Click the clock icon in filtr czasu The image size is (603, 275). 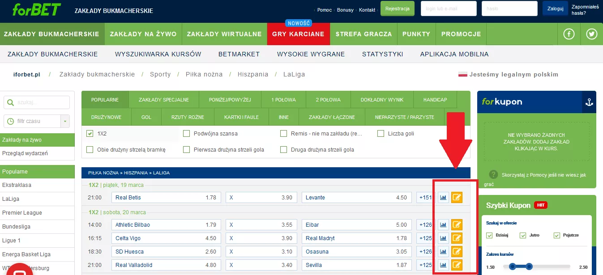point(11,121)
